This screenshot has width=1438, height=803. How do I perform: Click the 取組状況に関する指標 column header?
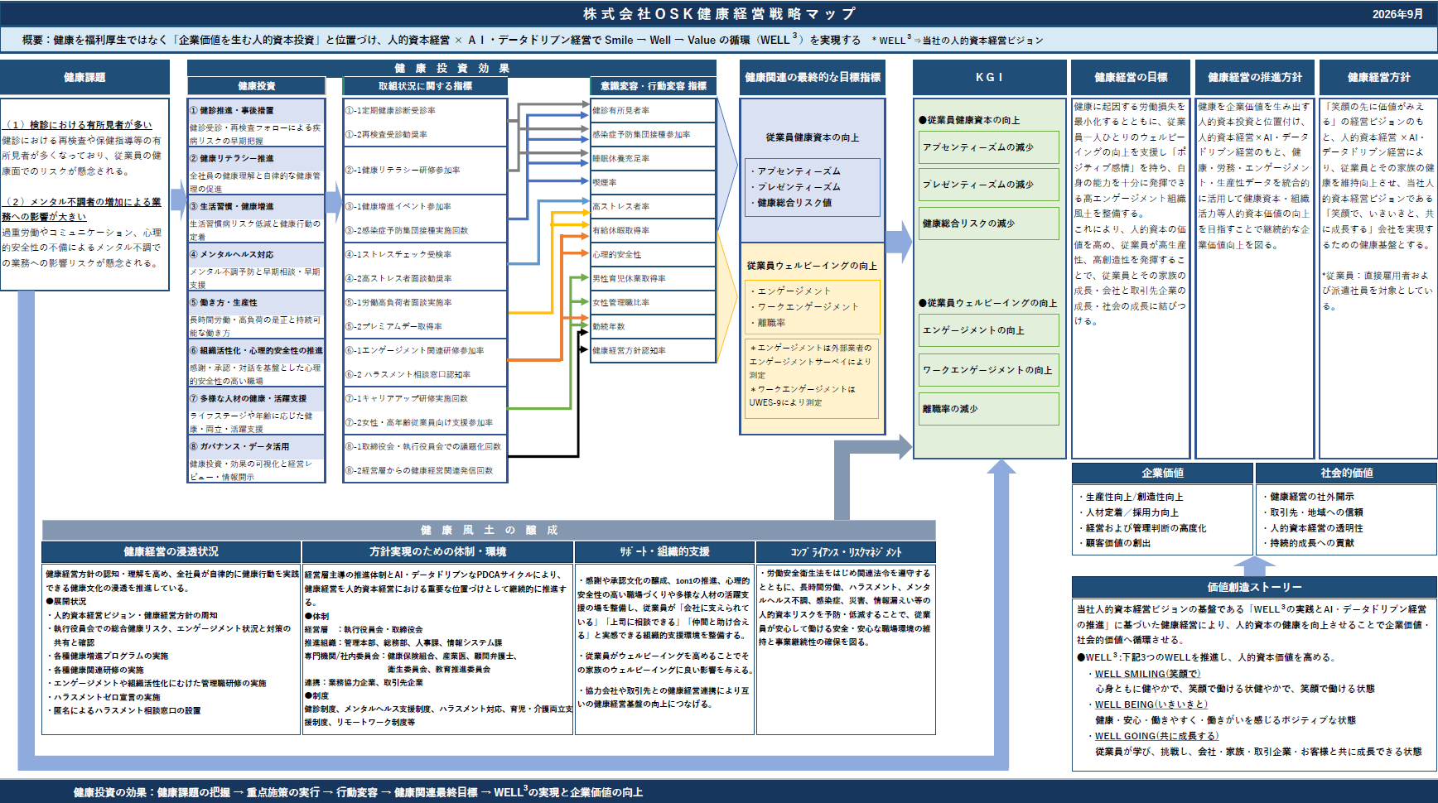[x=425, y=86]
